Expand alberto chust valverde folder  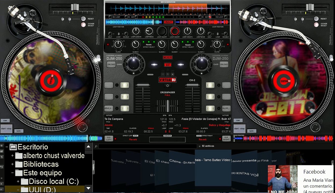point(12,155)
